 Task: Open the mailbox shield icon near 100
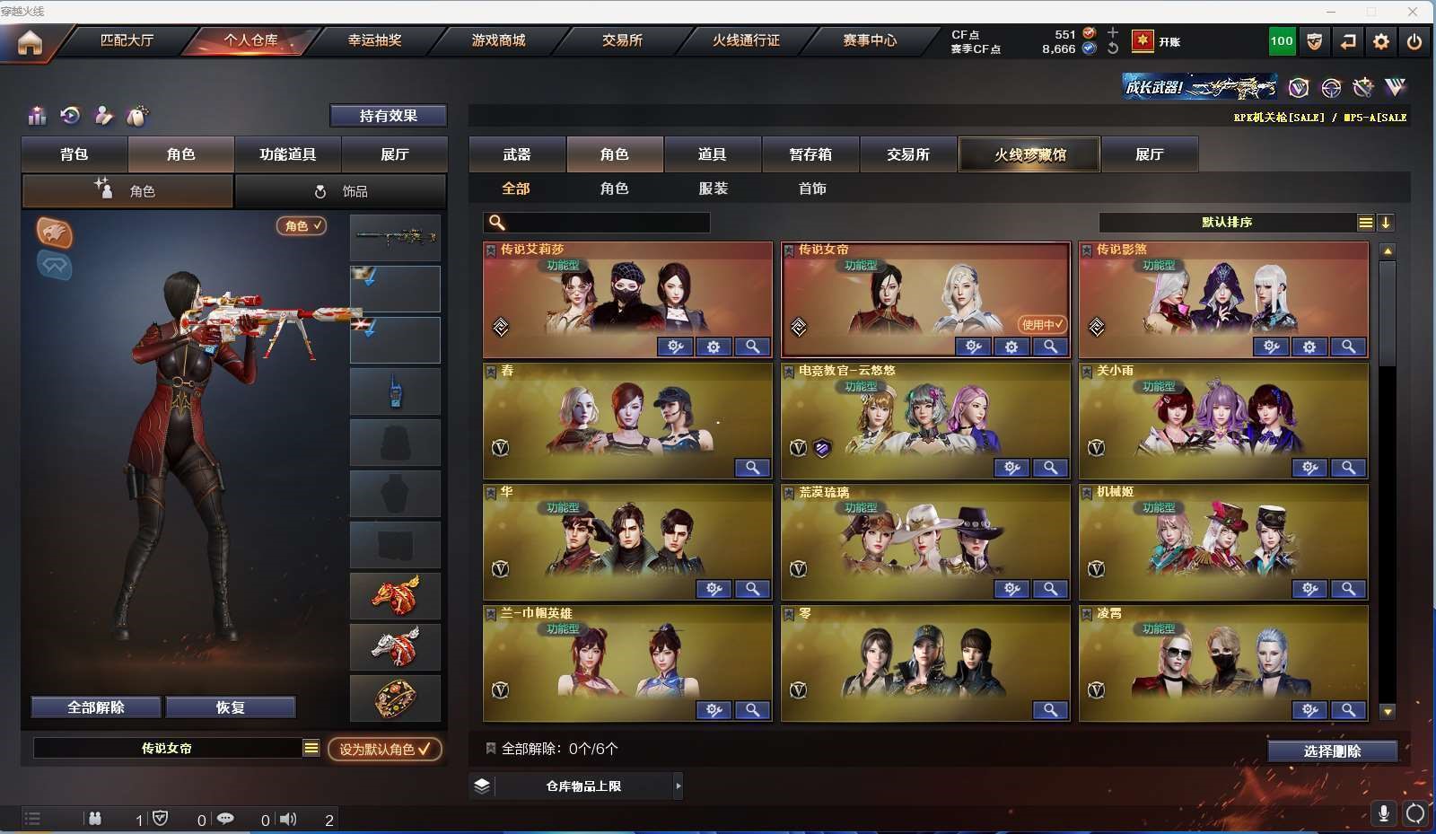(x=1314, y=41)
